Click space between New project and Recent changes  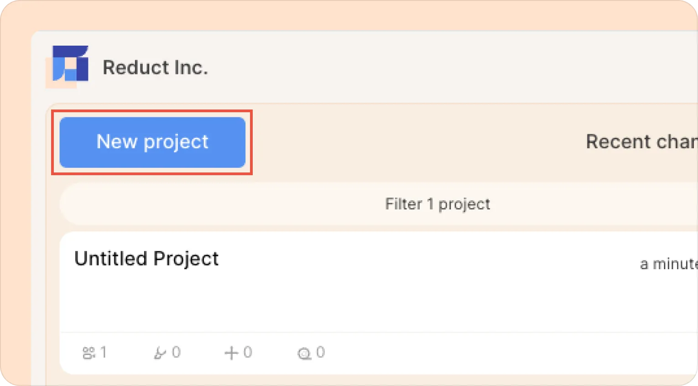pos(411,142)
